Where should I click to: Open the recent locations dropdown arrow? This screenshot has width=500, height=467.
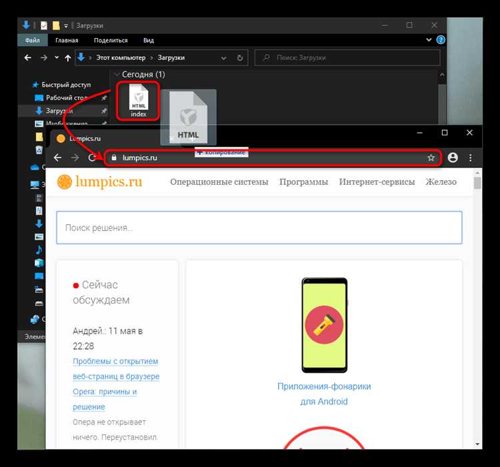tap(55, 58)
